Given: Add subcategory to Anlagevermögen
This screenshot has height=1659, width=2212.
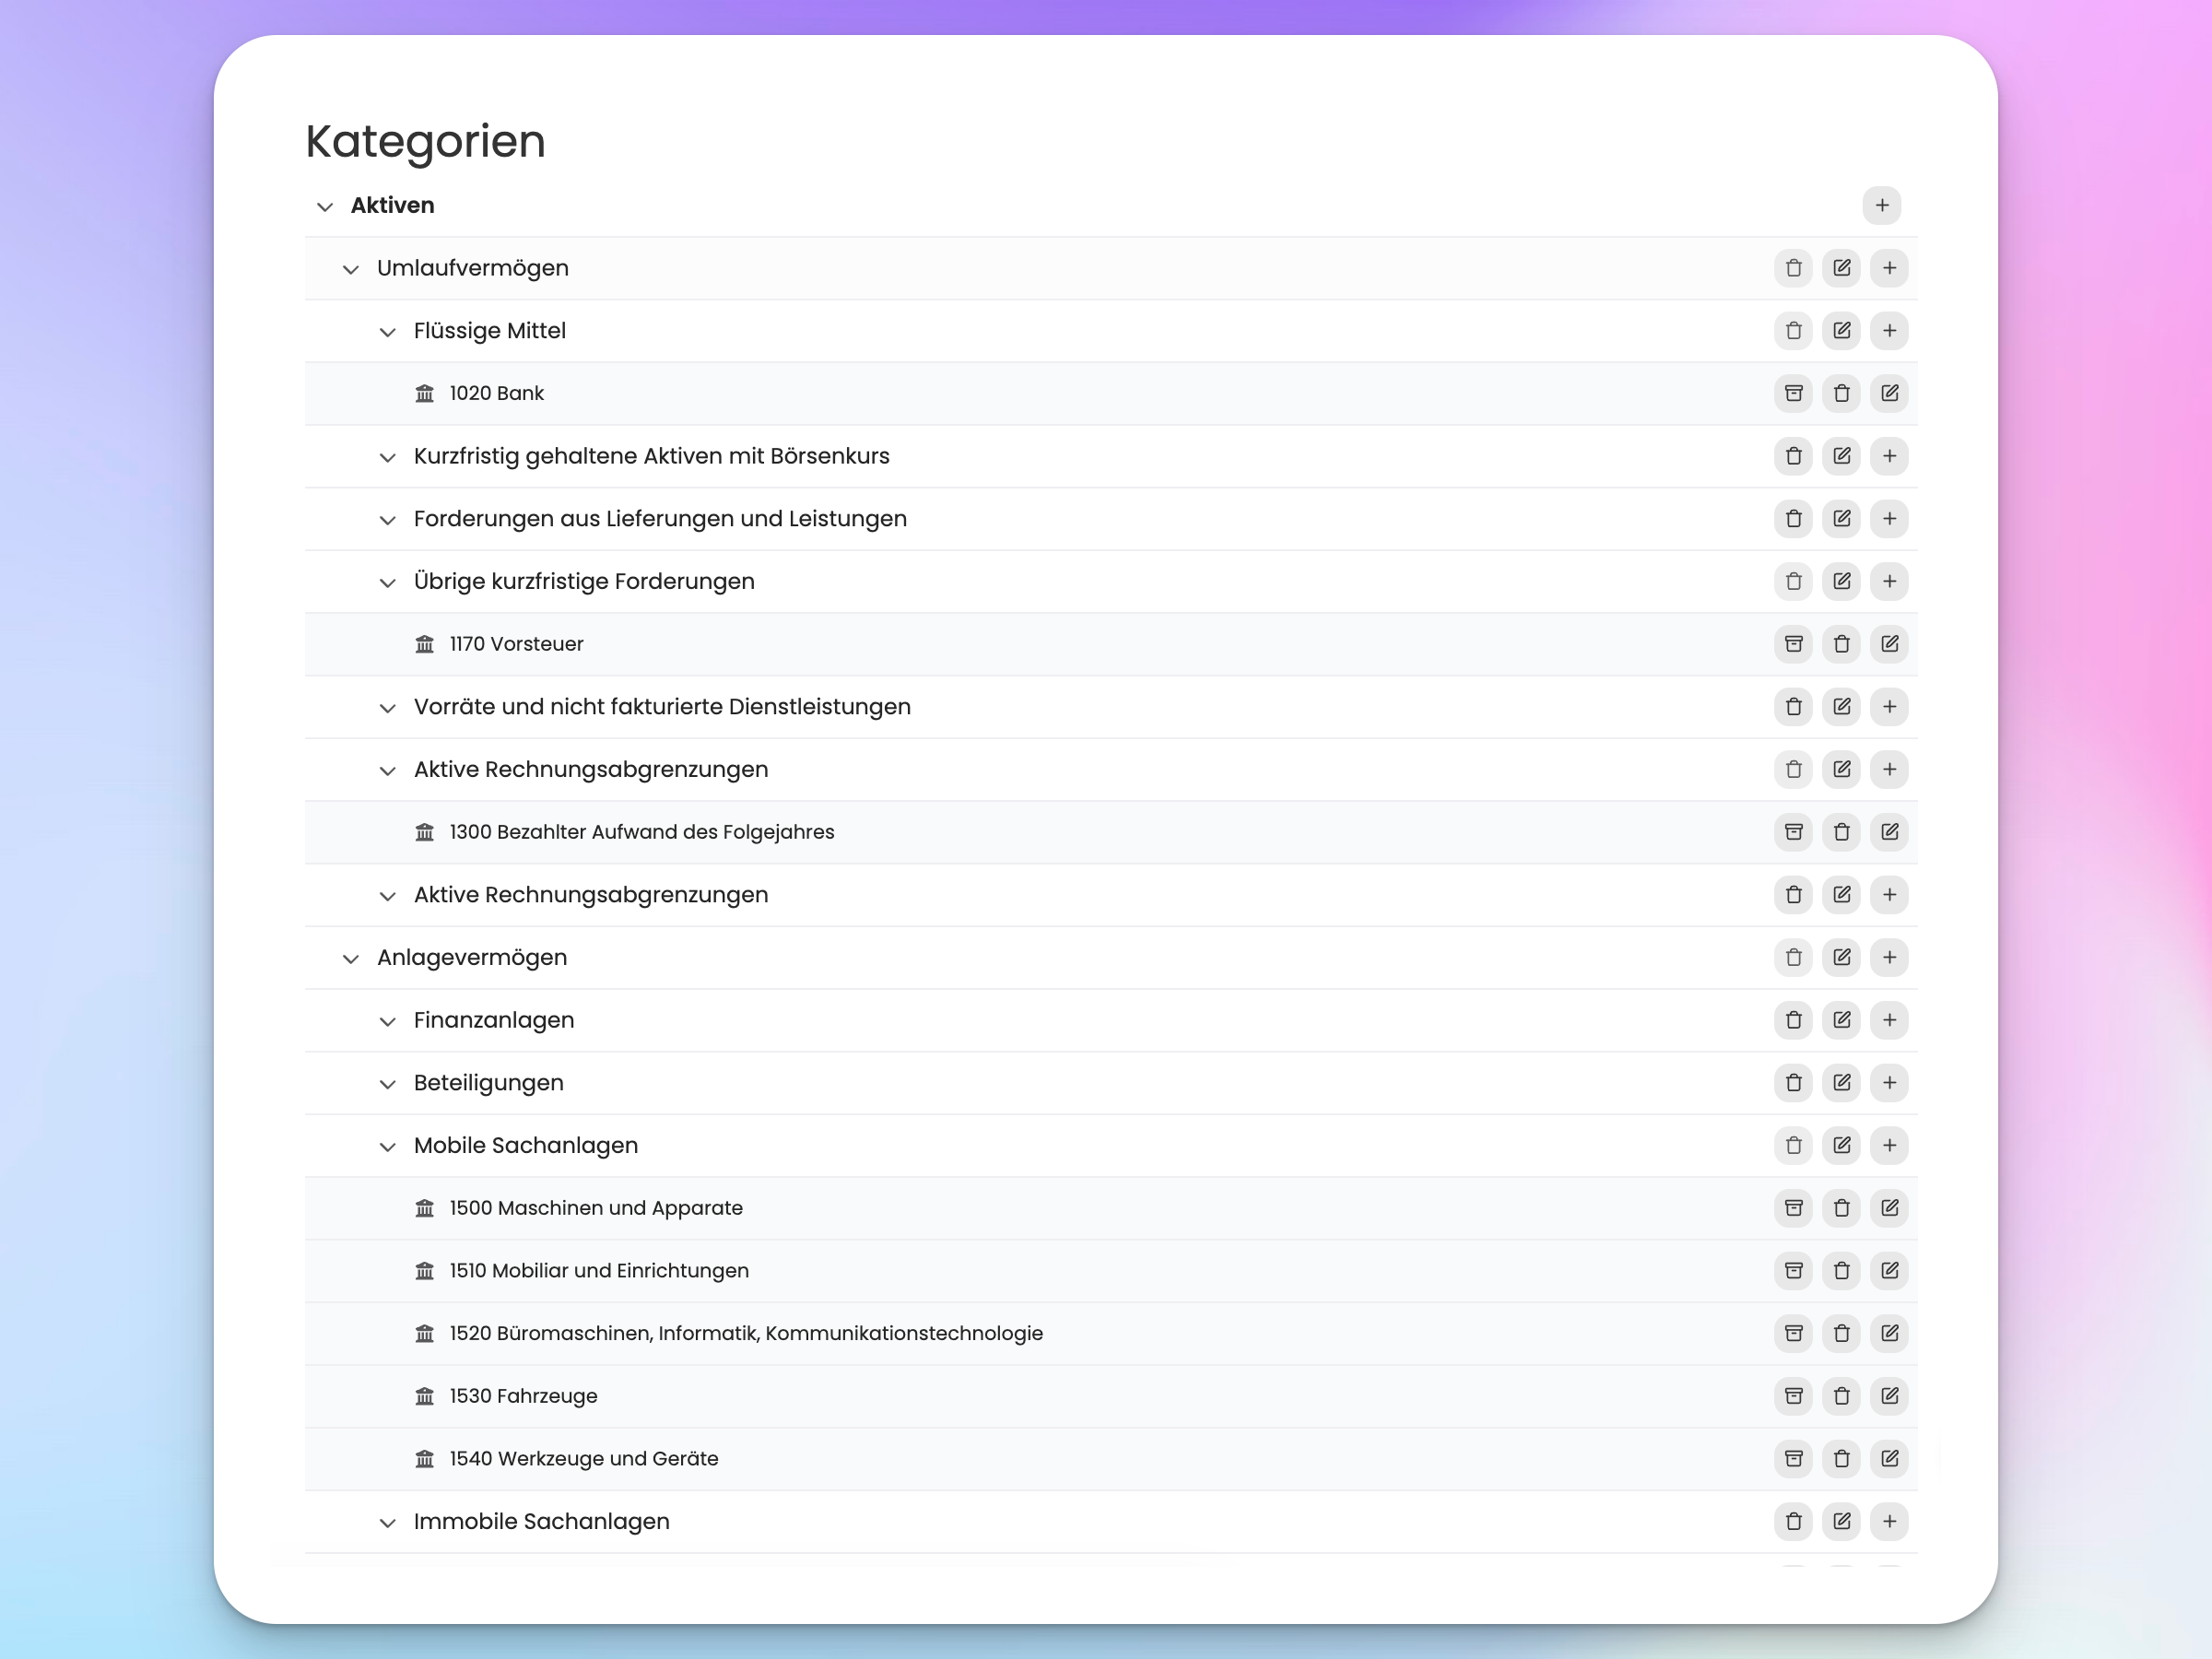Looking at the screenshot, I should [1889, 957].
